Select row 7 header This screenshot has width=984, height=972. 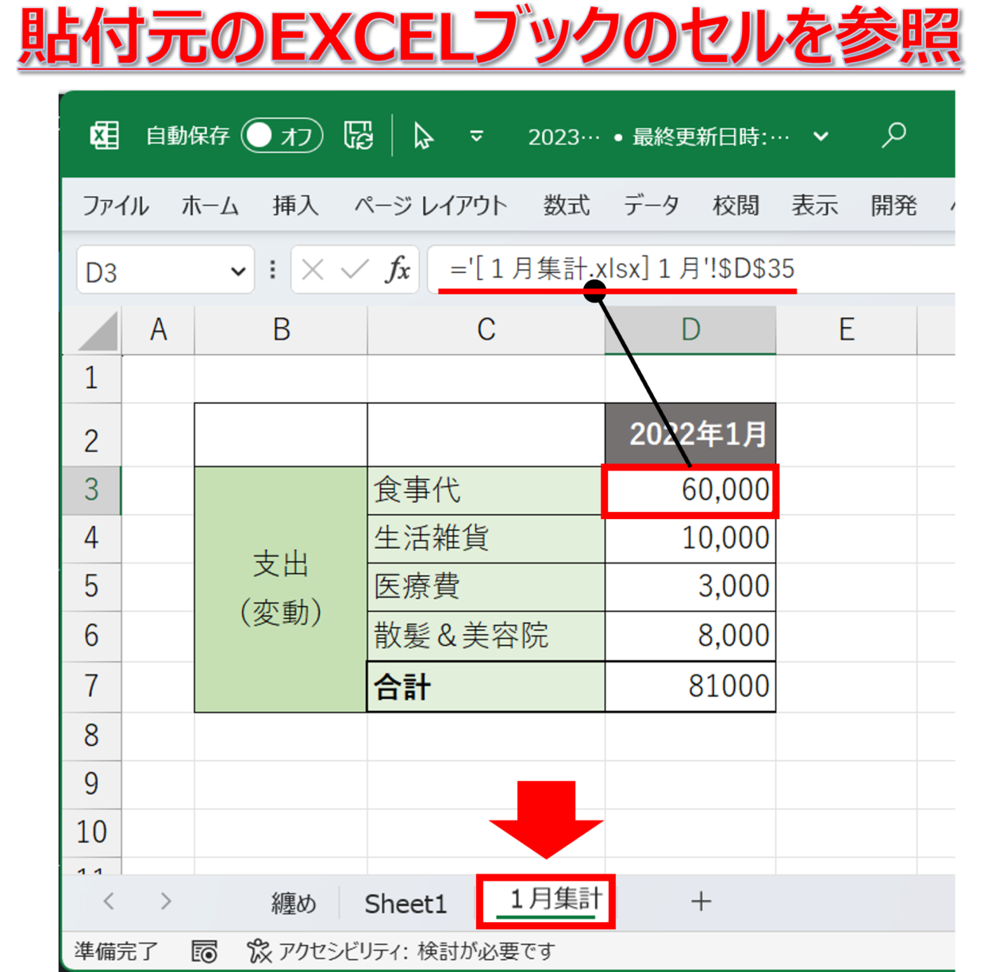point(91,686)
